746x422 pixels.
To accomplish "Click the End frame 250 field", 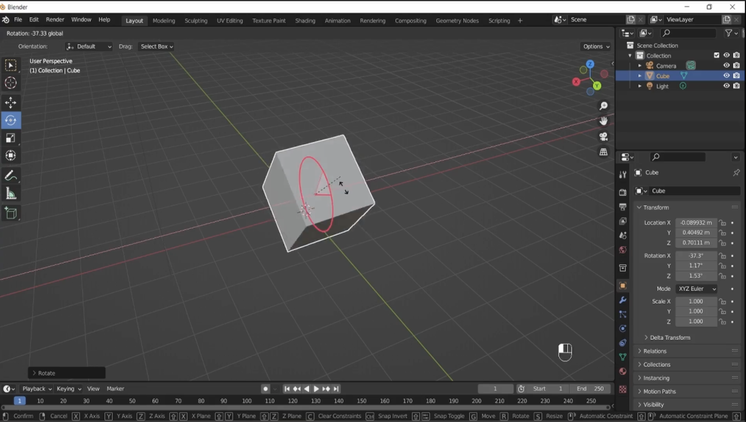I will click(x=590, y=389).
